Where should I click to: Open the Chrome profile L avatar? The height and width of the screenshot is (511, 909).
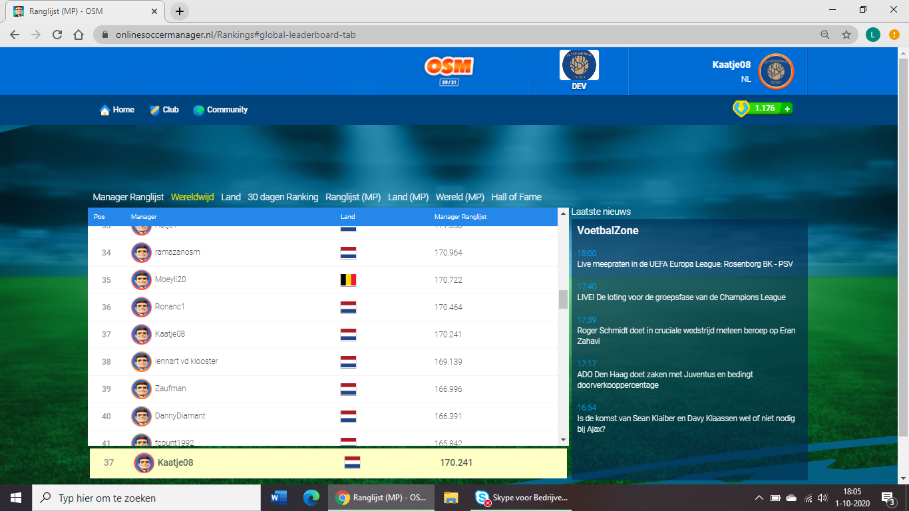click(873, 35)
